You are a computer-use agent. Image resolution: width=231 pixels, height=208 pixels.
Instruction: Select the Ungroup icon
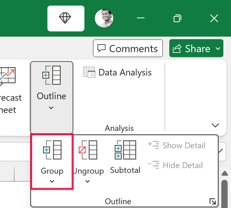point(88,150)
